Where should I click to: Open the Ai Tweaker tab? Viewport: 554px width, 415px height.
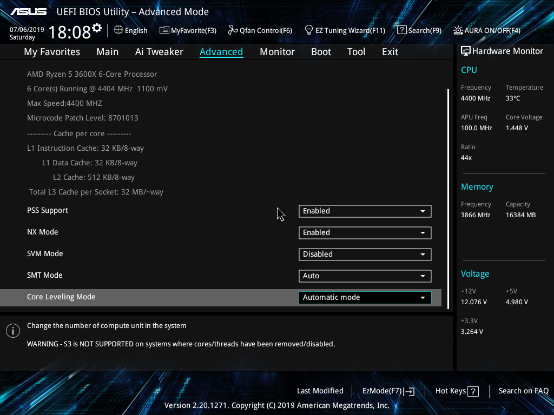pyautogui.click(x=159, y=52)
